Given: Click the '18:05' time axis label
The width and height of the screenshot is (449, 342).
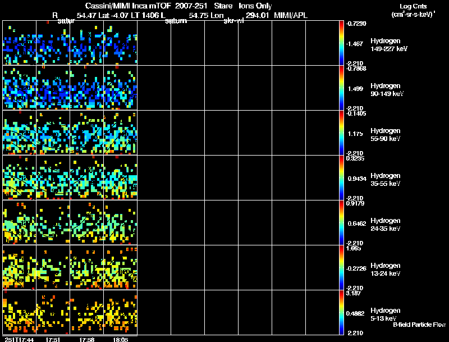Looking at the screenshot, I should [121, 340].
